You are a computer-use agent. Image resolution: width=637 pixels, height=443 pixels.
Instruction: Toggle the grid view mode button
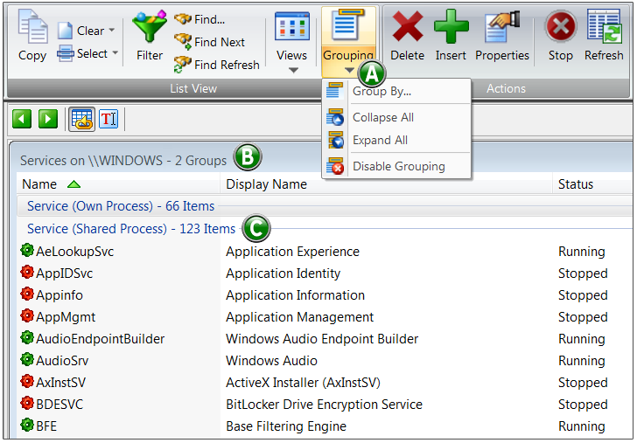pos(81,118)
